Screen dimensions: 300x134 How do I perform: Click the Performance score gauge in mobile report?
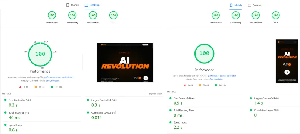coord(216,15)
